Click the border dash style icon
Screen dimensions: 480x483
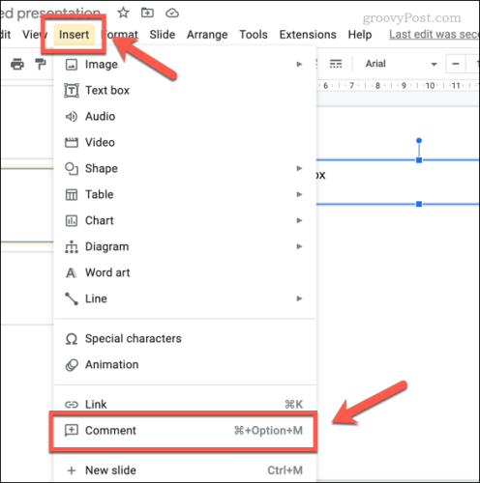coord(336,64)
